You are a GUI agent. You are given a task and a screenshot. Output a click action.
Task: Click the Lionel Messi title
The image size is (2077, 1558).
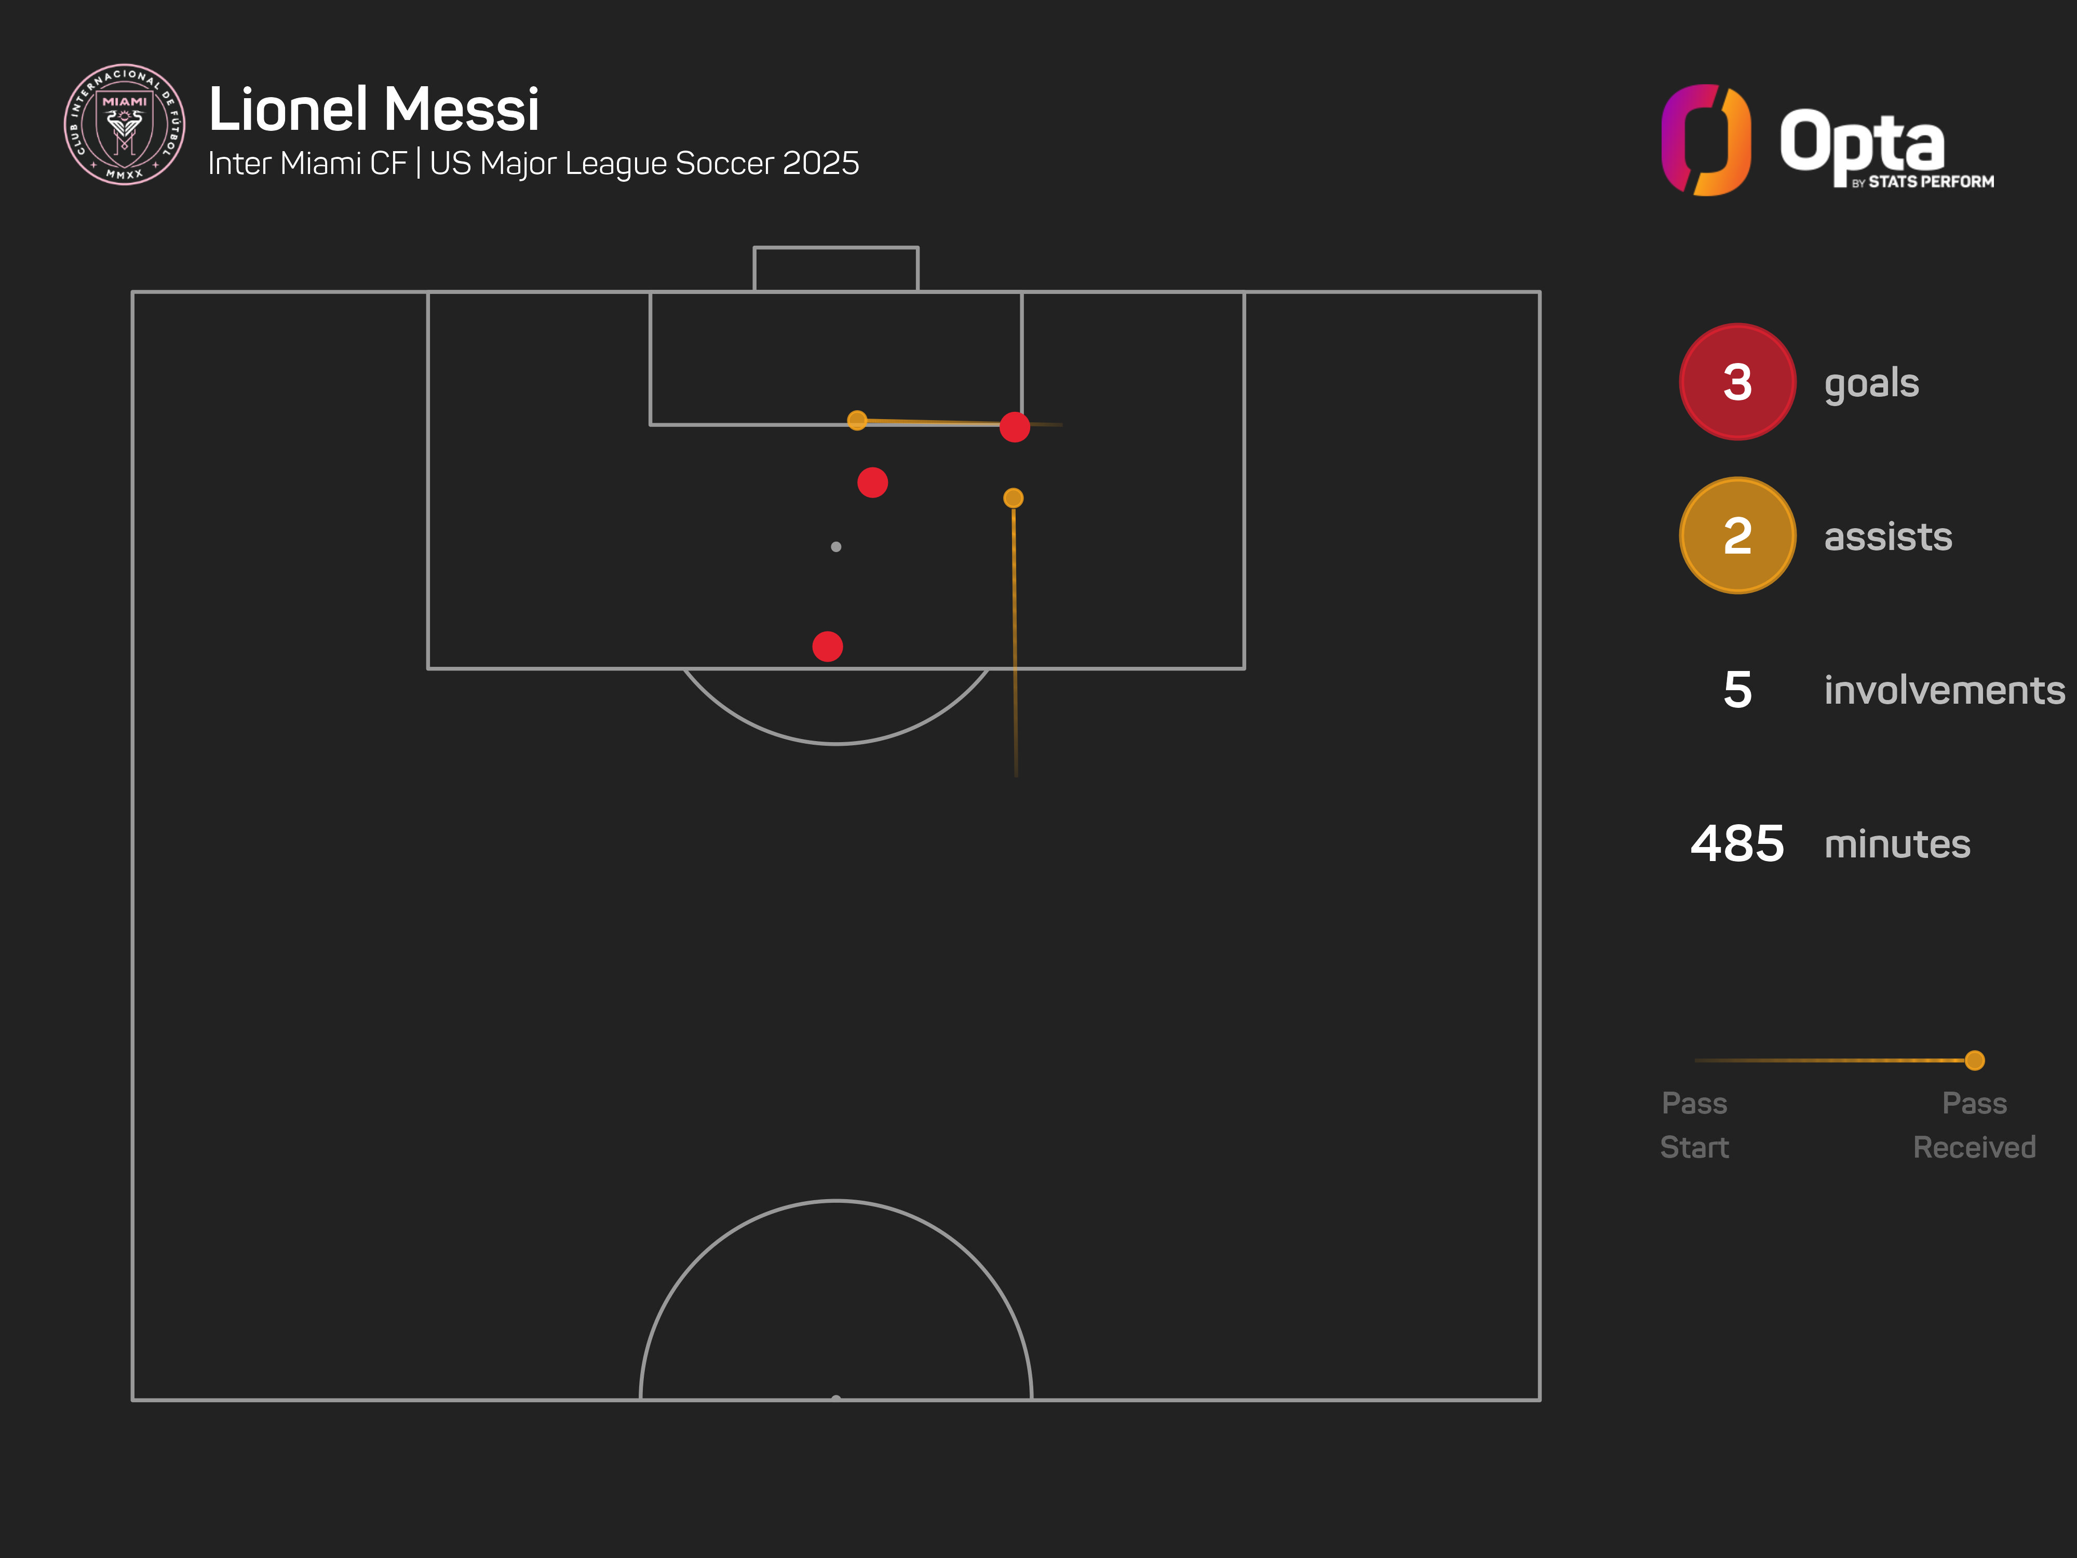(x=374, y=109)
